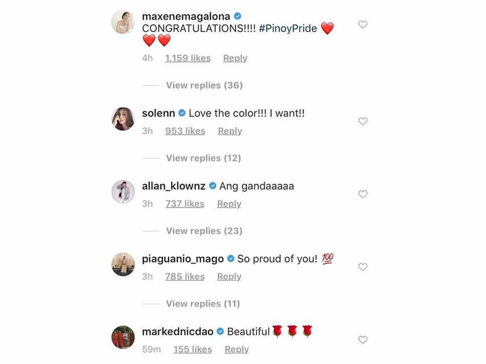This screenshot has width=486, height=364.
Task: Tap the heart icon beside solenn's comment
Action: point(363,121)
